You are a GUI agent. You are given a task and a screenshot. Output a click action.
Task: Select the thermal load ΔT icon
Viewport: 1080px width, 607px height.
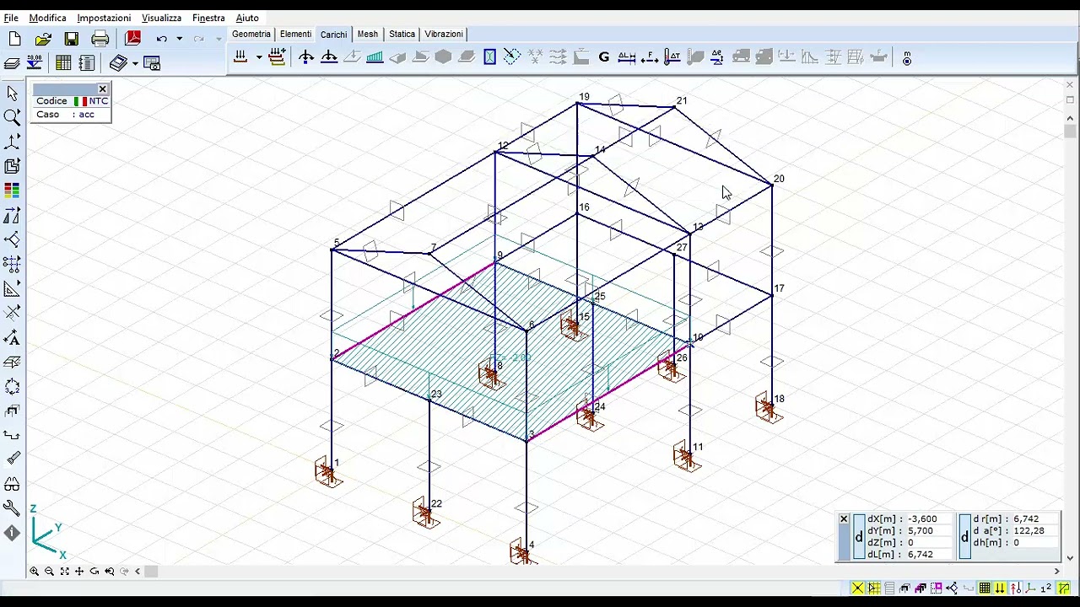(x=672, y=57)
